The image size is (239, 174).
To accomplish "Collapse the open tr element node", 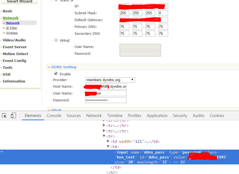I will point(104,136).
